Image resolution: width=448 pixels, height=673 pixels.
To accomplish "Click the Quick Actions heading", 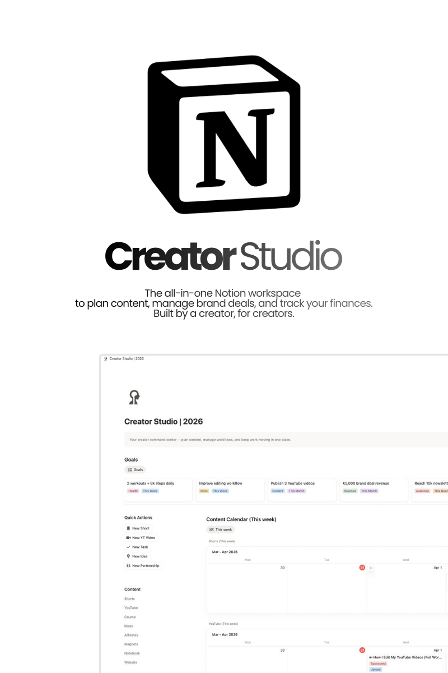I will [138, 518].
